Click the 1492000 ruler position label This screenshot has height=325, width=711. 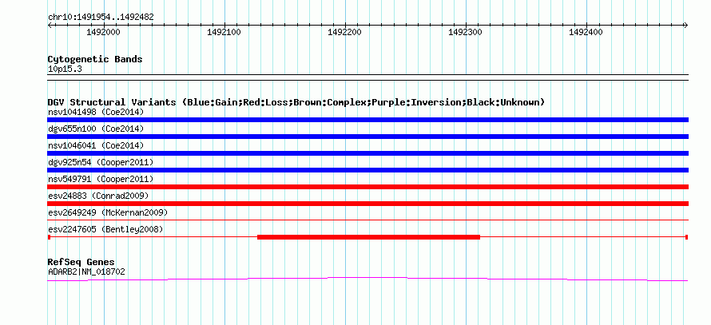point(103,32)
